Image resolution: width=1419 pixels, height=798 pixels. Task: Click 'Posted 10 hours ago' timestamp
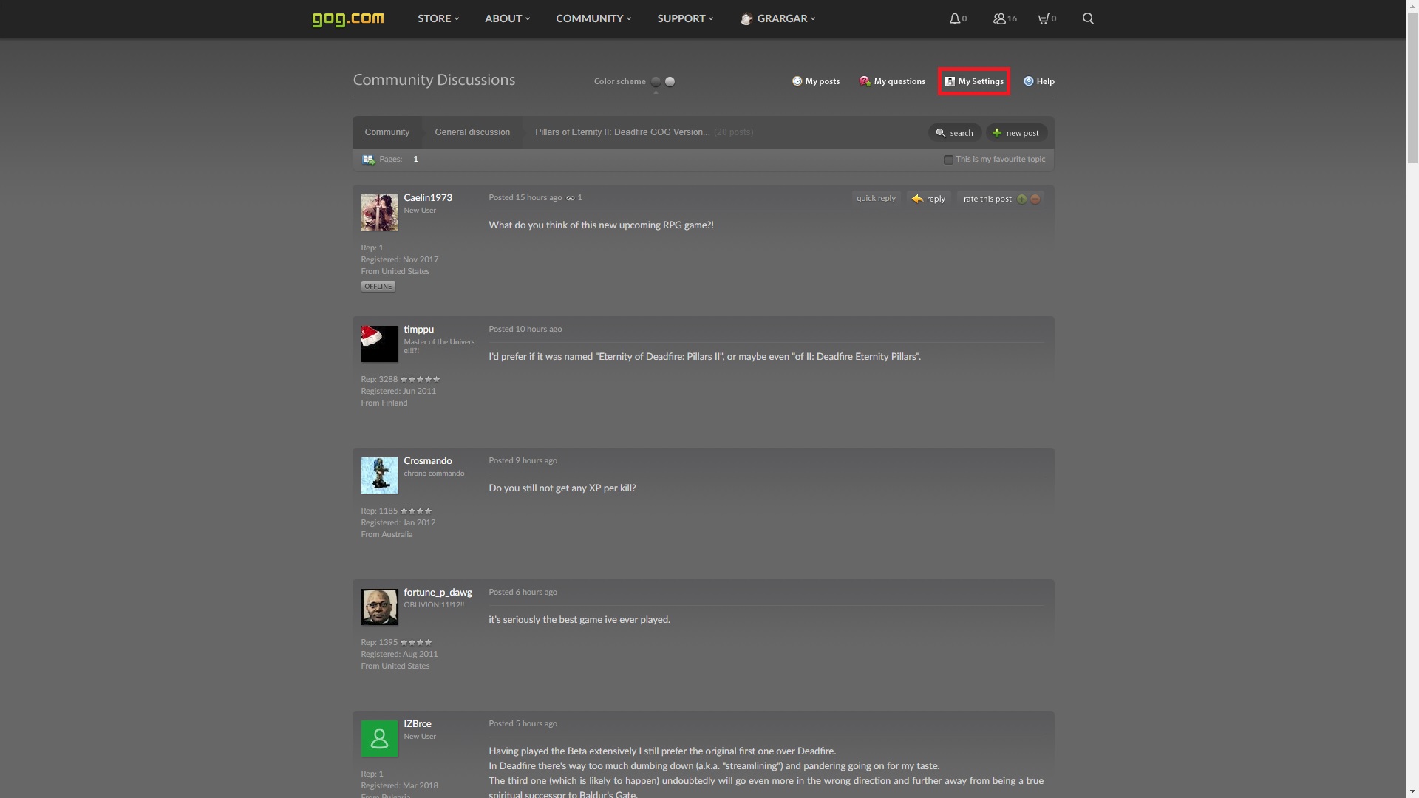(x=525, y=330)
